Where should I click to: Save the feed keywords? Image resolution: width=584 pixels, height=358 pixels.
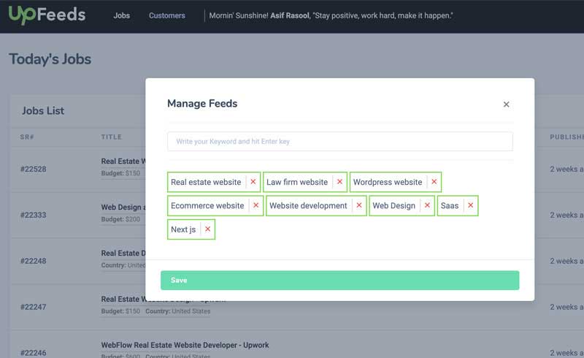coord(339,281)
